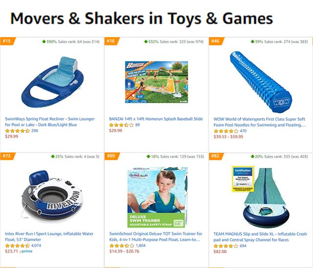This screenshot has width=313, height=268.
Task: Open the SwimWays Spring Float Recliner image
Action: click(52, 82)
